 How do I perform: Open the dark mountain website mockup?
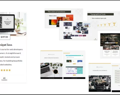click(x=110, y=45)
